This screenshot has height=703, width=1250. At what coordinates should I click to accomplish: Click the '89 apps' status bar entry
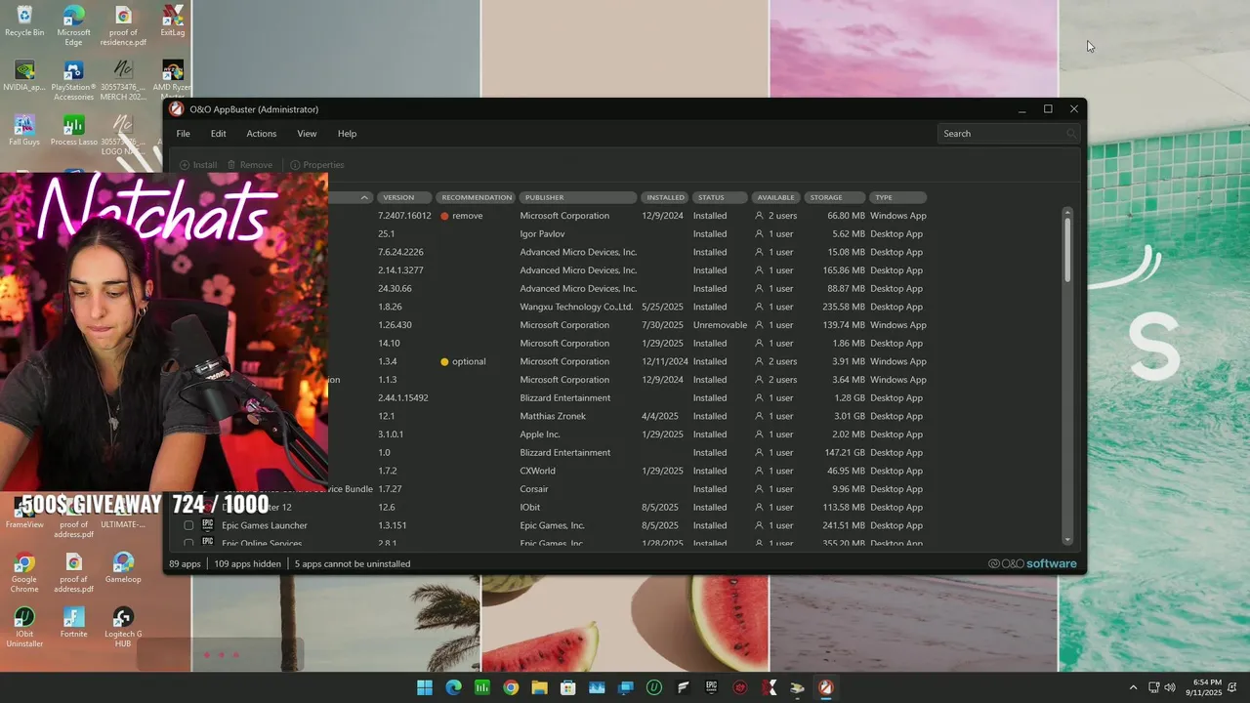[x=185, y=564]
